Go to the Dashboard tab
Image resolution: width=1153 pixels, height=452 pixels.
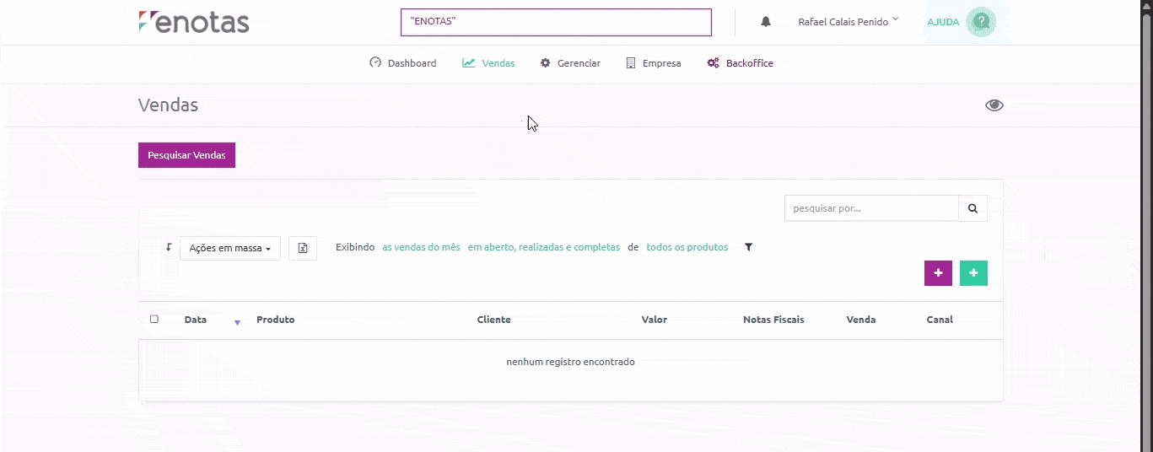click(x=403, y=63)
